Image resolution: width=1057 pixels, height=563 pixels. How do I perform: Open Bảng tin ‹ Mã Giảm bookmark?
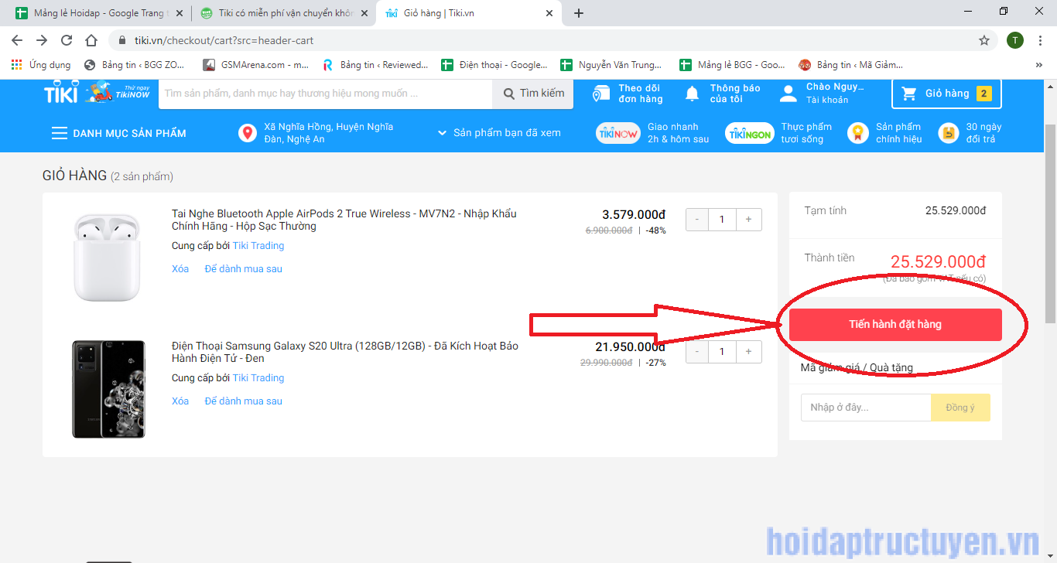tap(850, 65)
